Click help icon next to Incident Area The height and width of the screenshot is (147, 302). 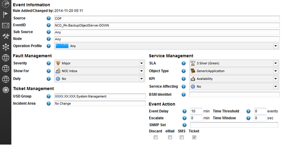tap(49, 103)
